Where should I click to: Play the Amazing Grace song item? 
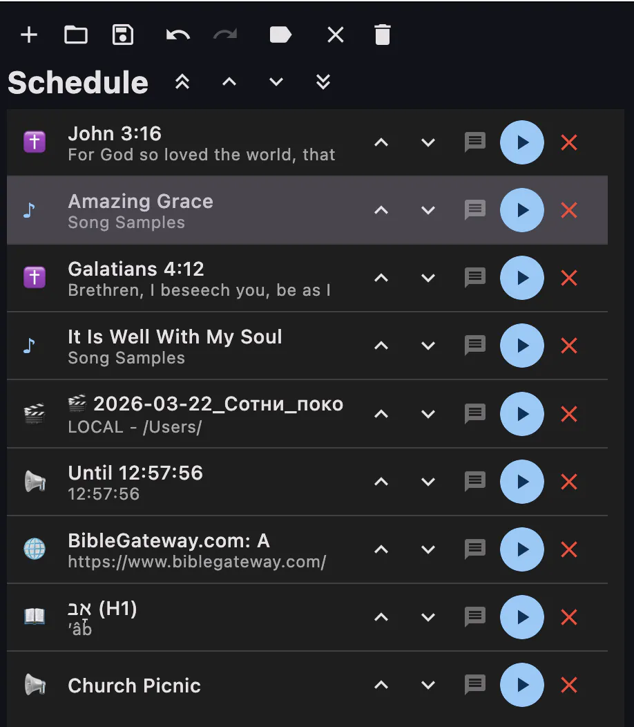[522, 210]
